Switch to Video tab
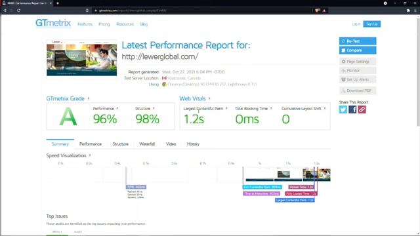Image resolution: width=420 pixels, height=236 pixels. 171,144
